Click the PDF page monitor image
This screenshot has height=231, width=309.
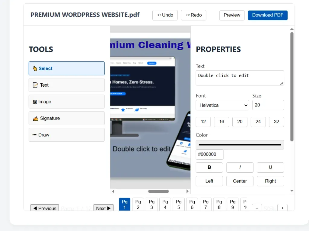tap(143, 96)
